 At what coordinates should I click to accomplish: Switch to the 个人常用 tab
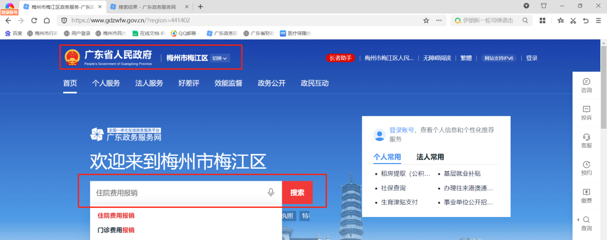[x=387, y=157]
